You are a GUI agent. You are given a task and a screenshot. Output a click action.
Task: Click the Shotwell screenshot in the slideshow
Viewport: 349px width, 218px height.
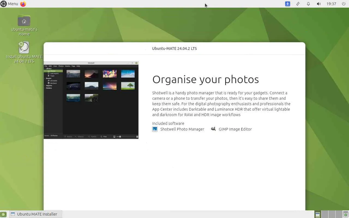coord(91,100)
